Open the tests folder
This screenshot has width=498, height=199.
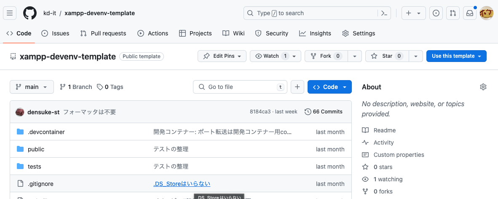point(34,166)
